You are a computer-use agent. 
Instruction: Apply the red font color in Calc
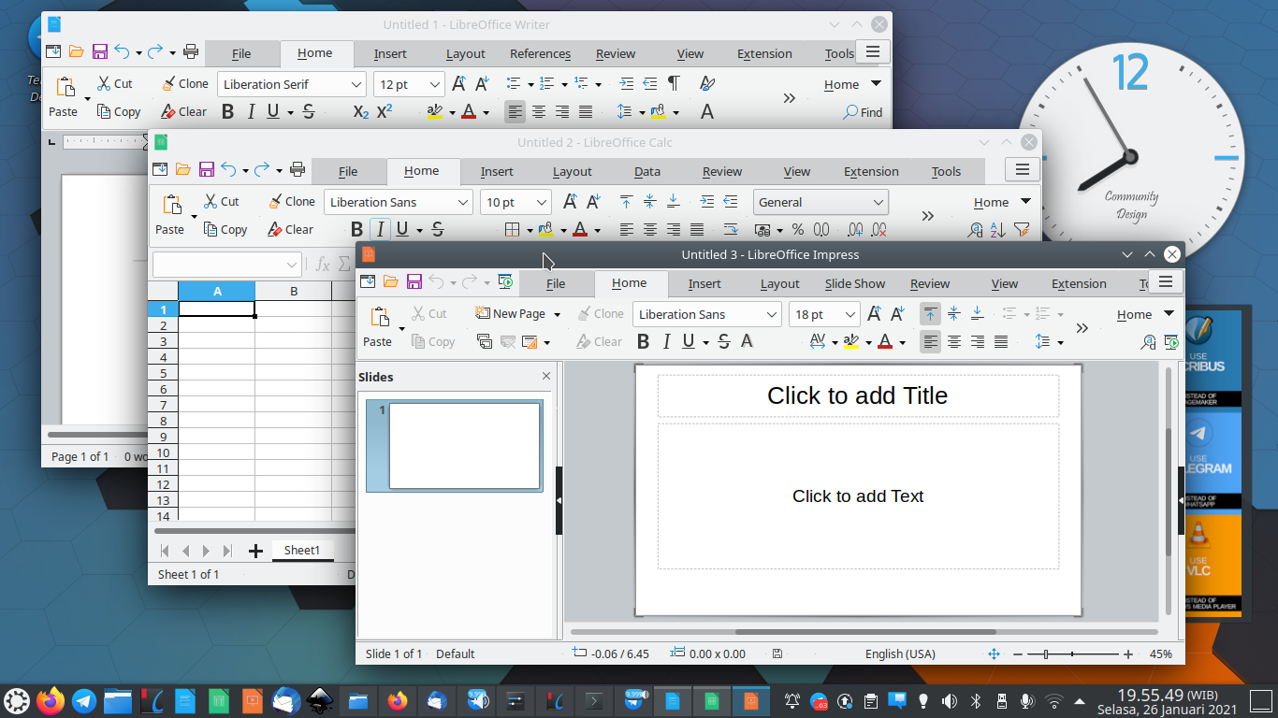point(579,230)
